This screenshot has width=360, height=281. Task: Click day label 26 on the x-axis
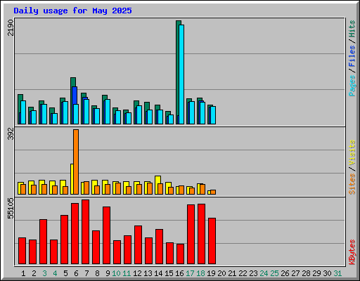[x=285, y=273]
